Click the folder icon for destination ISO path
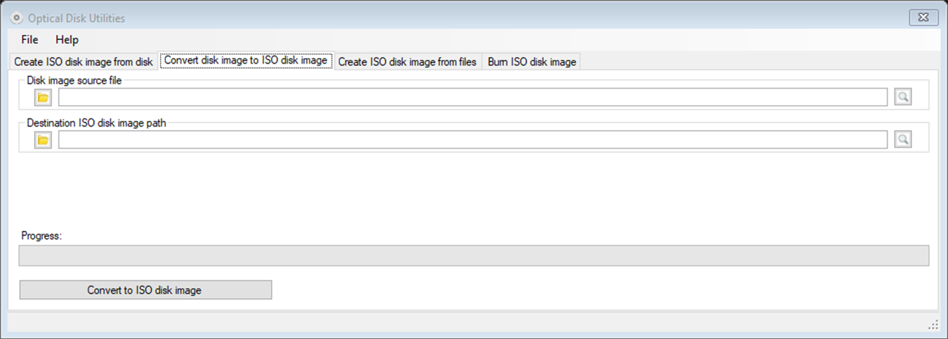The image size is (948, 339). 43,140
